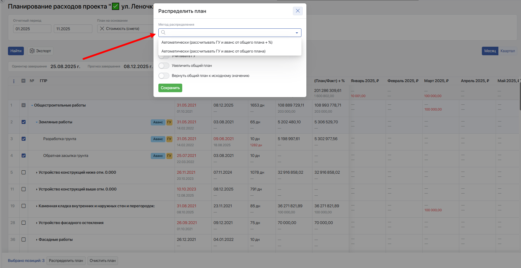521x268 pixels.
Task: Expand Устройство конструкций ниже отм. 0.000
Action: (37, 173)
